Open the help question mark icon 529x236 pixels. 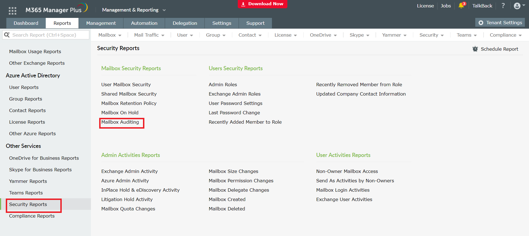[503, 6]
